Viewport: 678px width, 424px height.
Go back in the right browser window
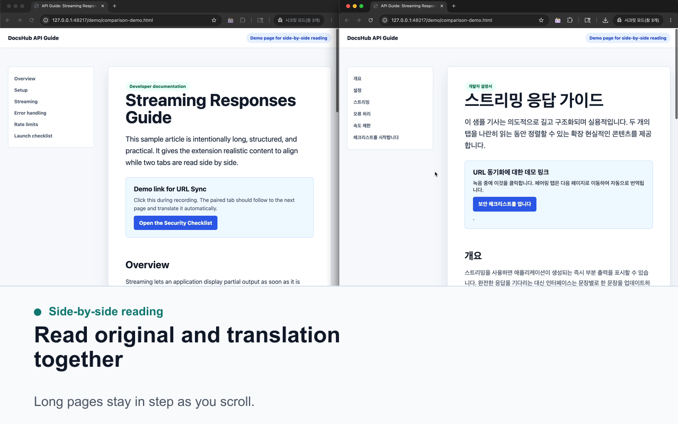[347, 20]
